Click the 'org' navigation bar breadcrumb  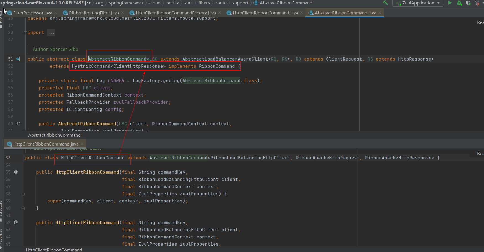[100, 3]
